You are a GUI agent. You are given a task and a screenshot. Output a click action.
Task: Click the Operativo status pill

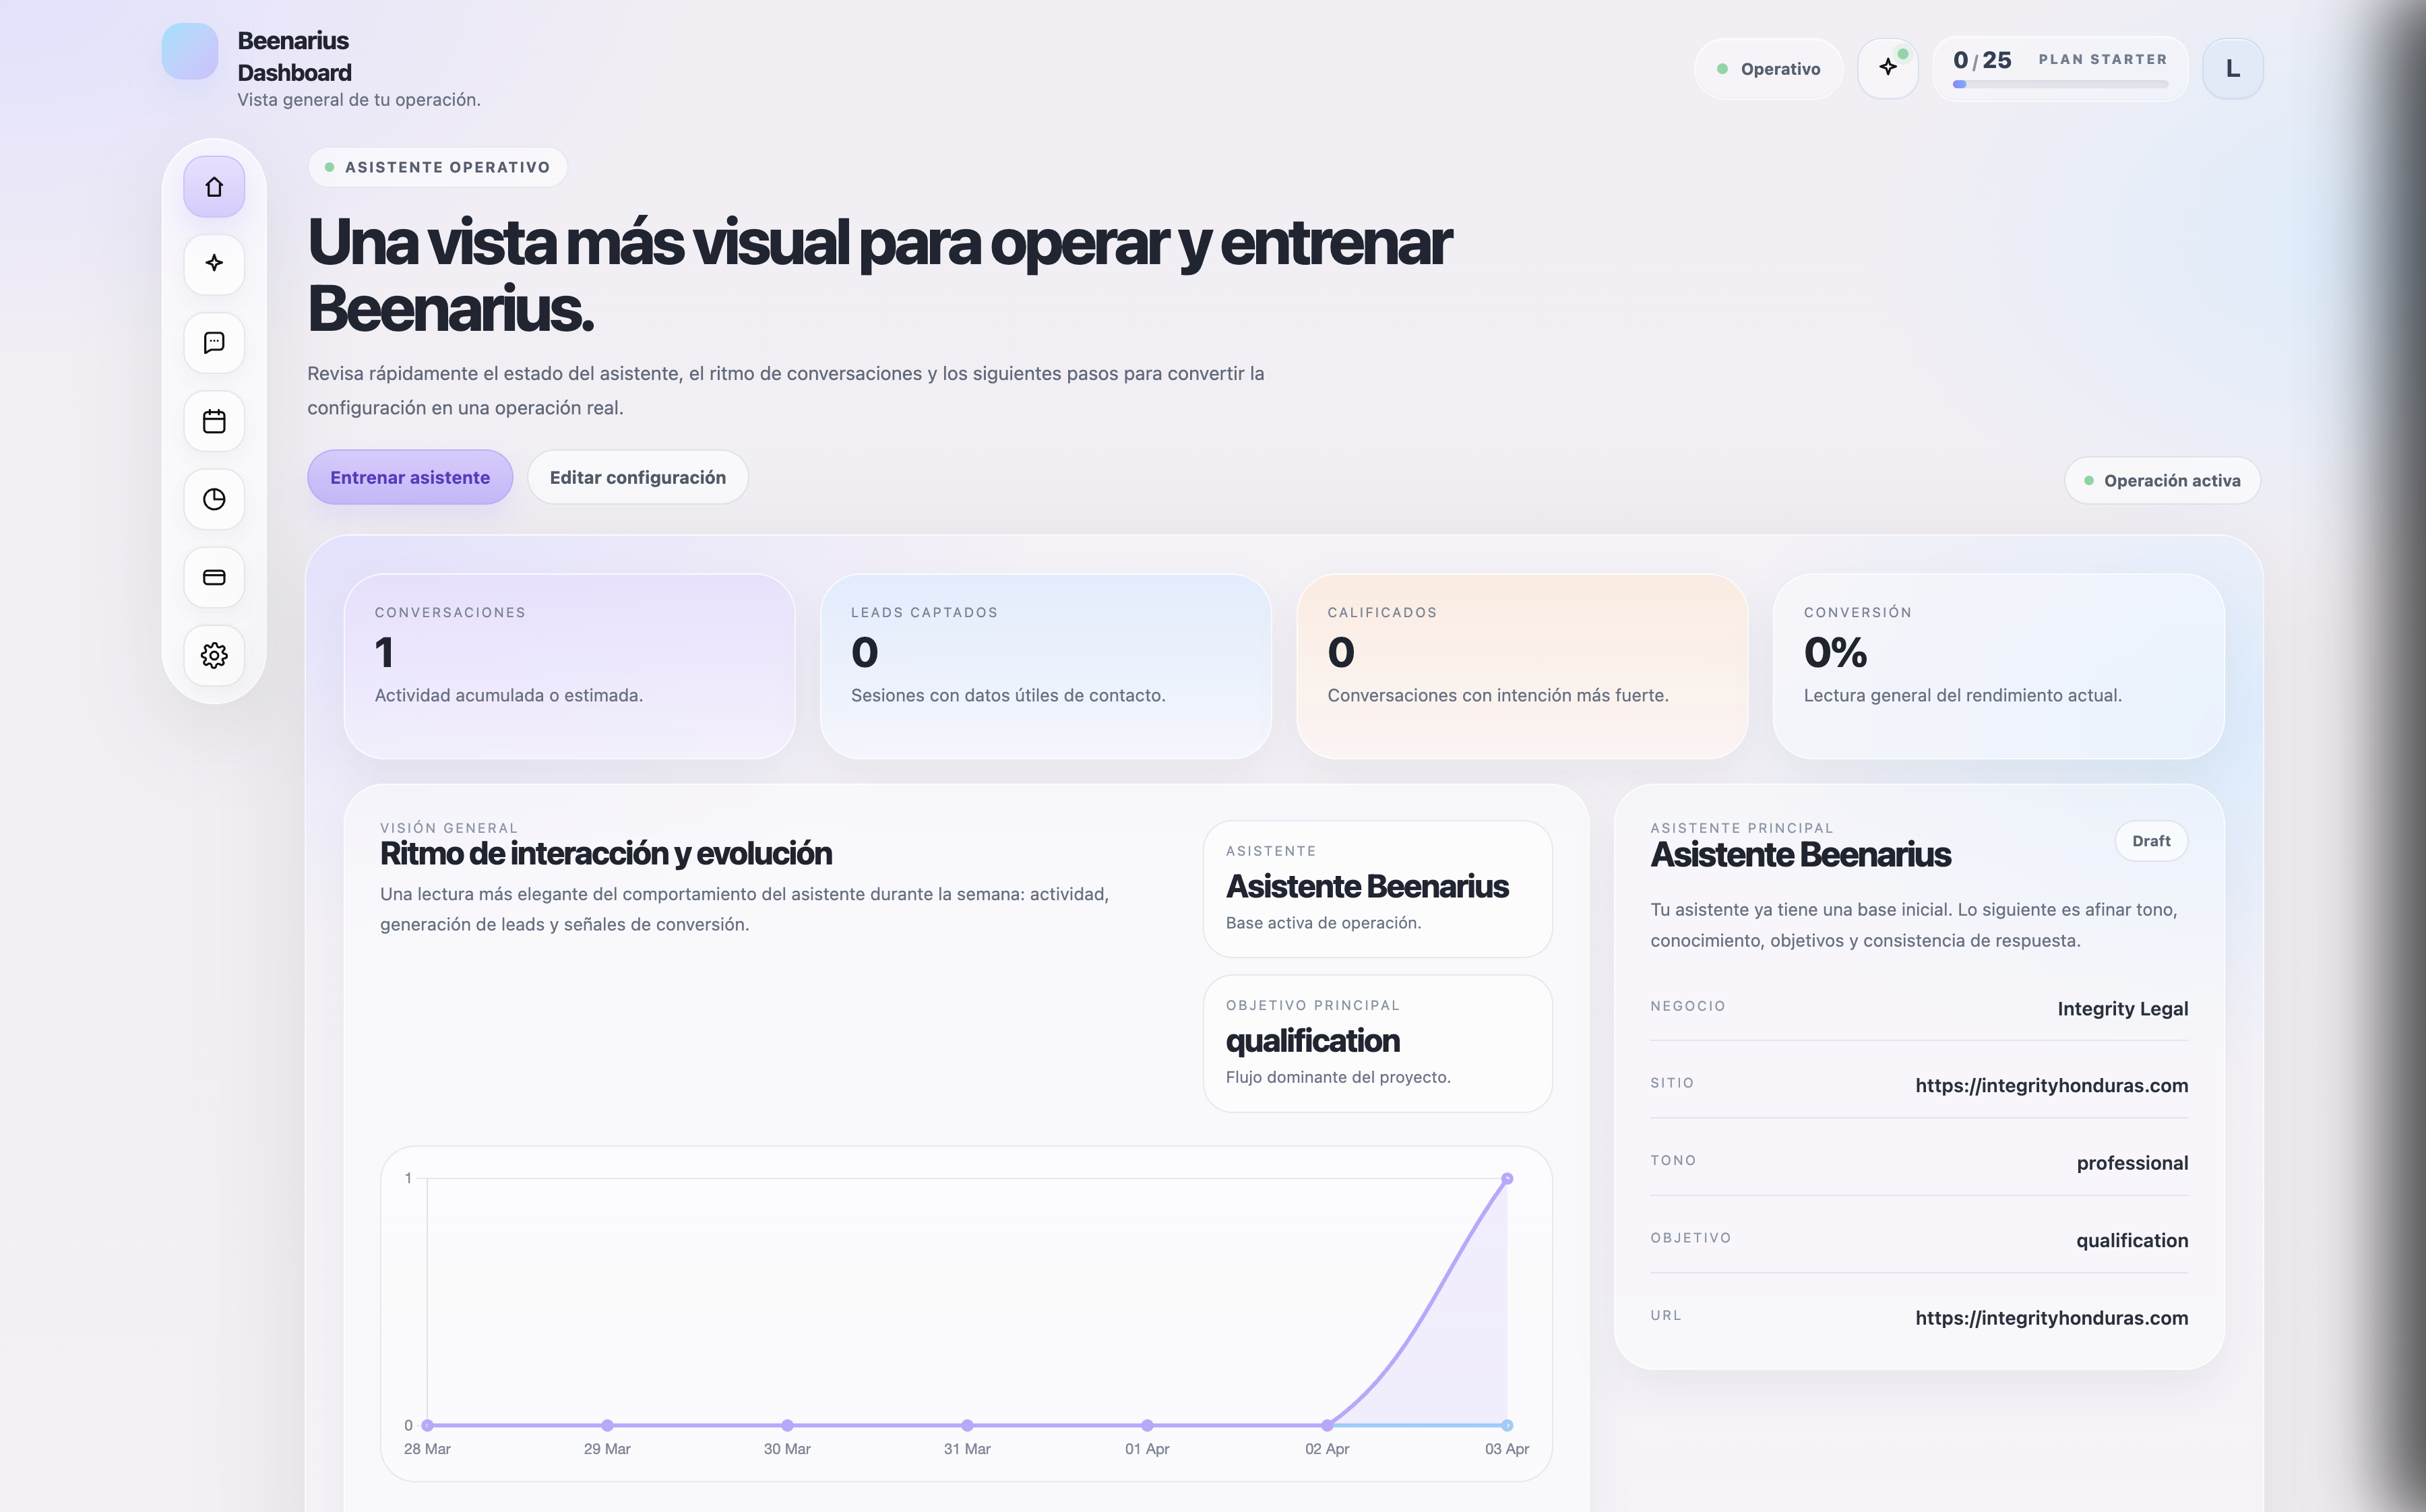tap(1768, 68)
